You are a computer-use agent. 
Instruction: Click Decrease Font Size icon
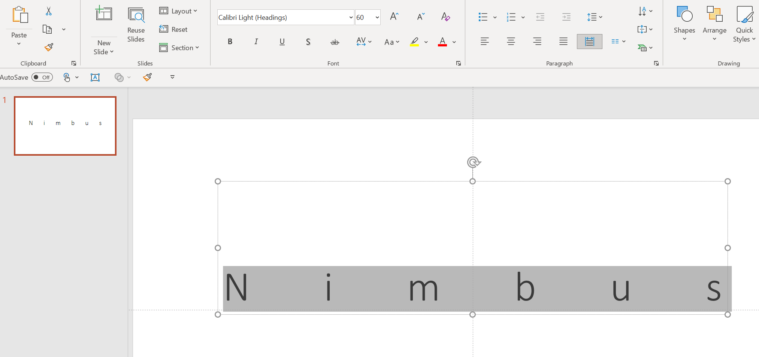pos(421,16)
